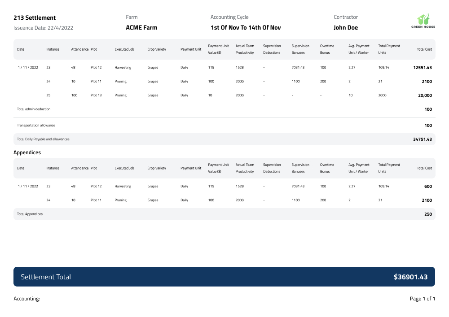Click the John Doe contractor name
This screenshot has height=317, width=449.
[x=346, y=27]
